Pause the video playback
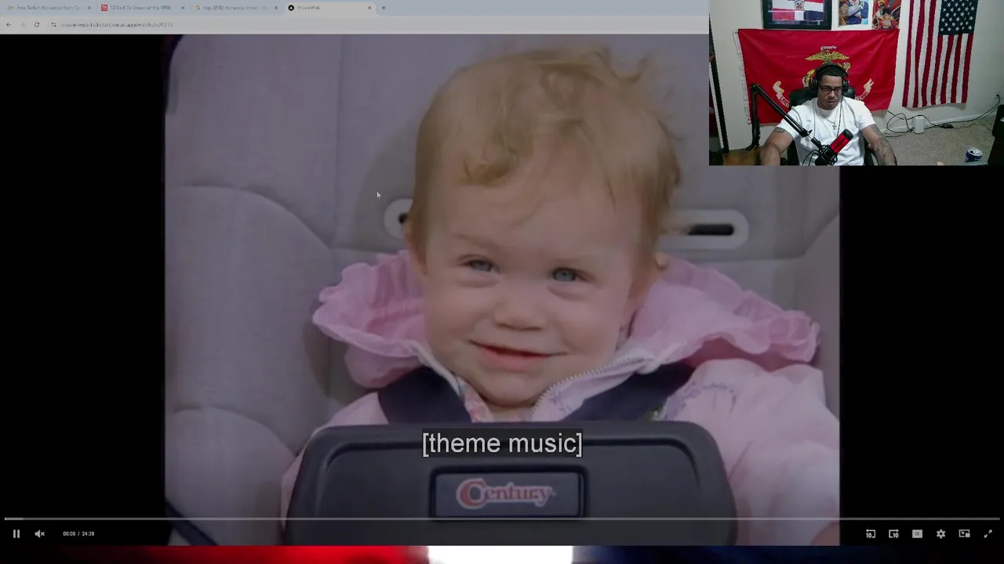1004x564 pixels. 16,533
